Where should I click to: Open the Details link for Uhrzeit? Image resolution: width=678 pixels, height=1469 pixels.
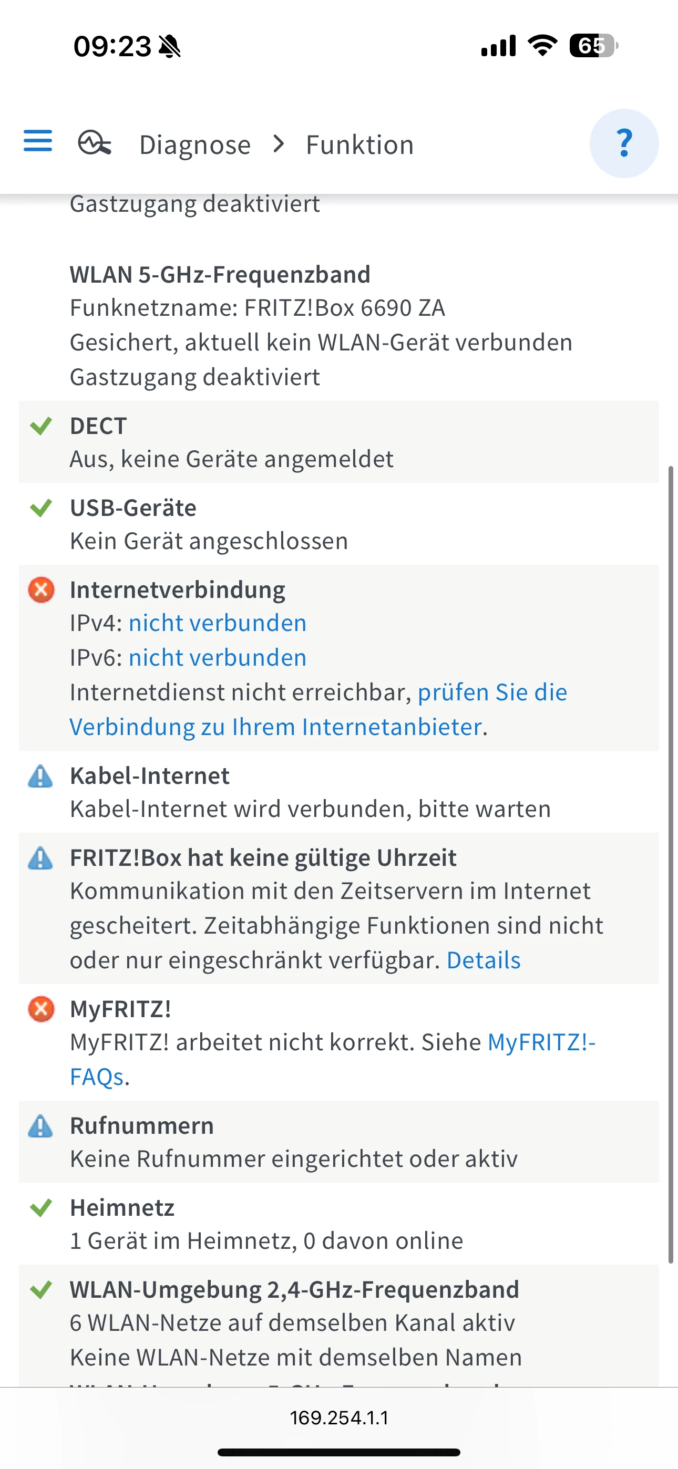[484, 961]
